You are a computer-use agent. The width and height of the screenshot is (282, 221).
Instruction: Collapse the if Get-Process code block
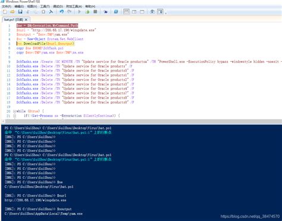coord(14,116)
